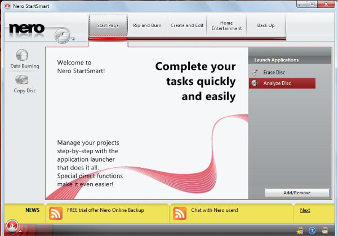Image resolution: width=338 pixels, height=236 pixels.
Task: Click the star icon in the bottom bar
Action: click(300, 230)
